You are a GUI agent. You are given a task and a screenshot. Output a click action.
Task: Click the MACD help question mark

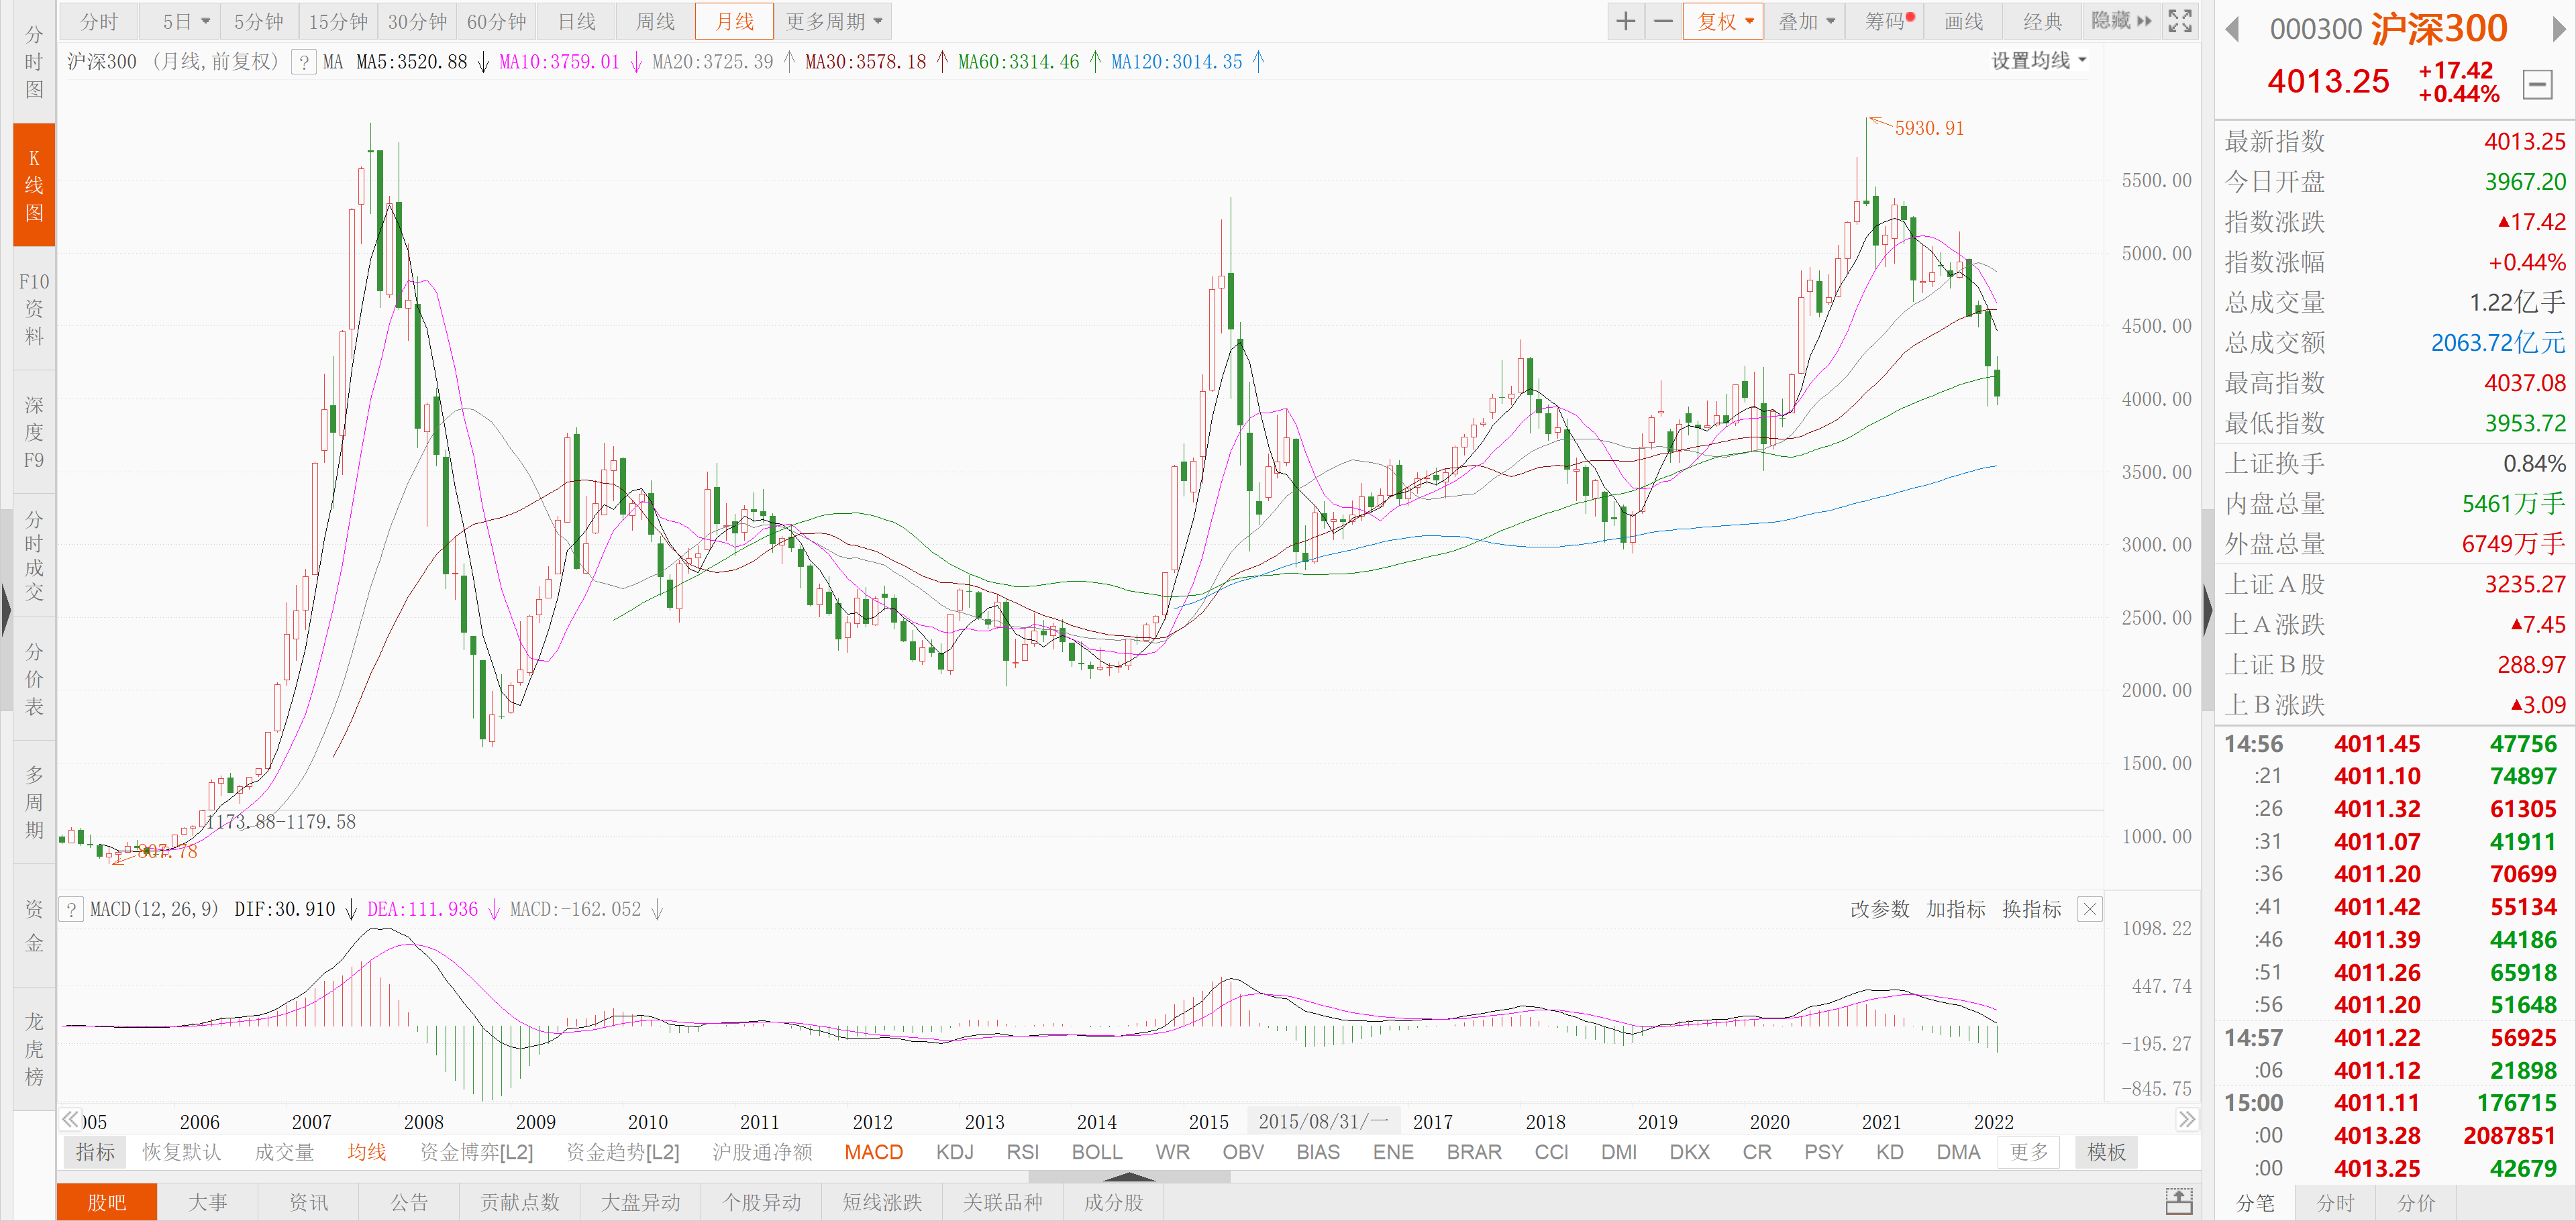72,909
